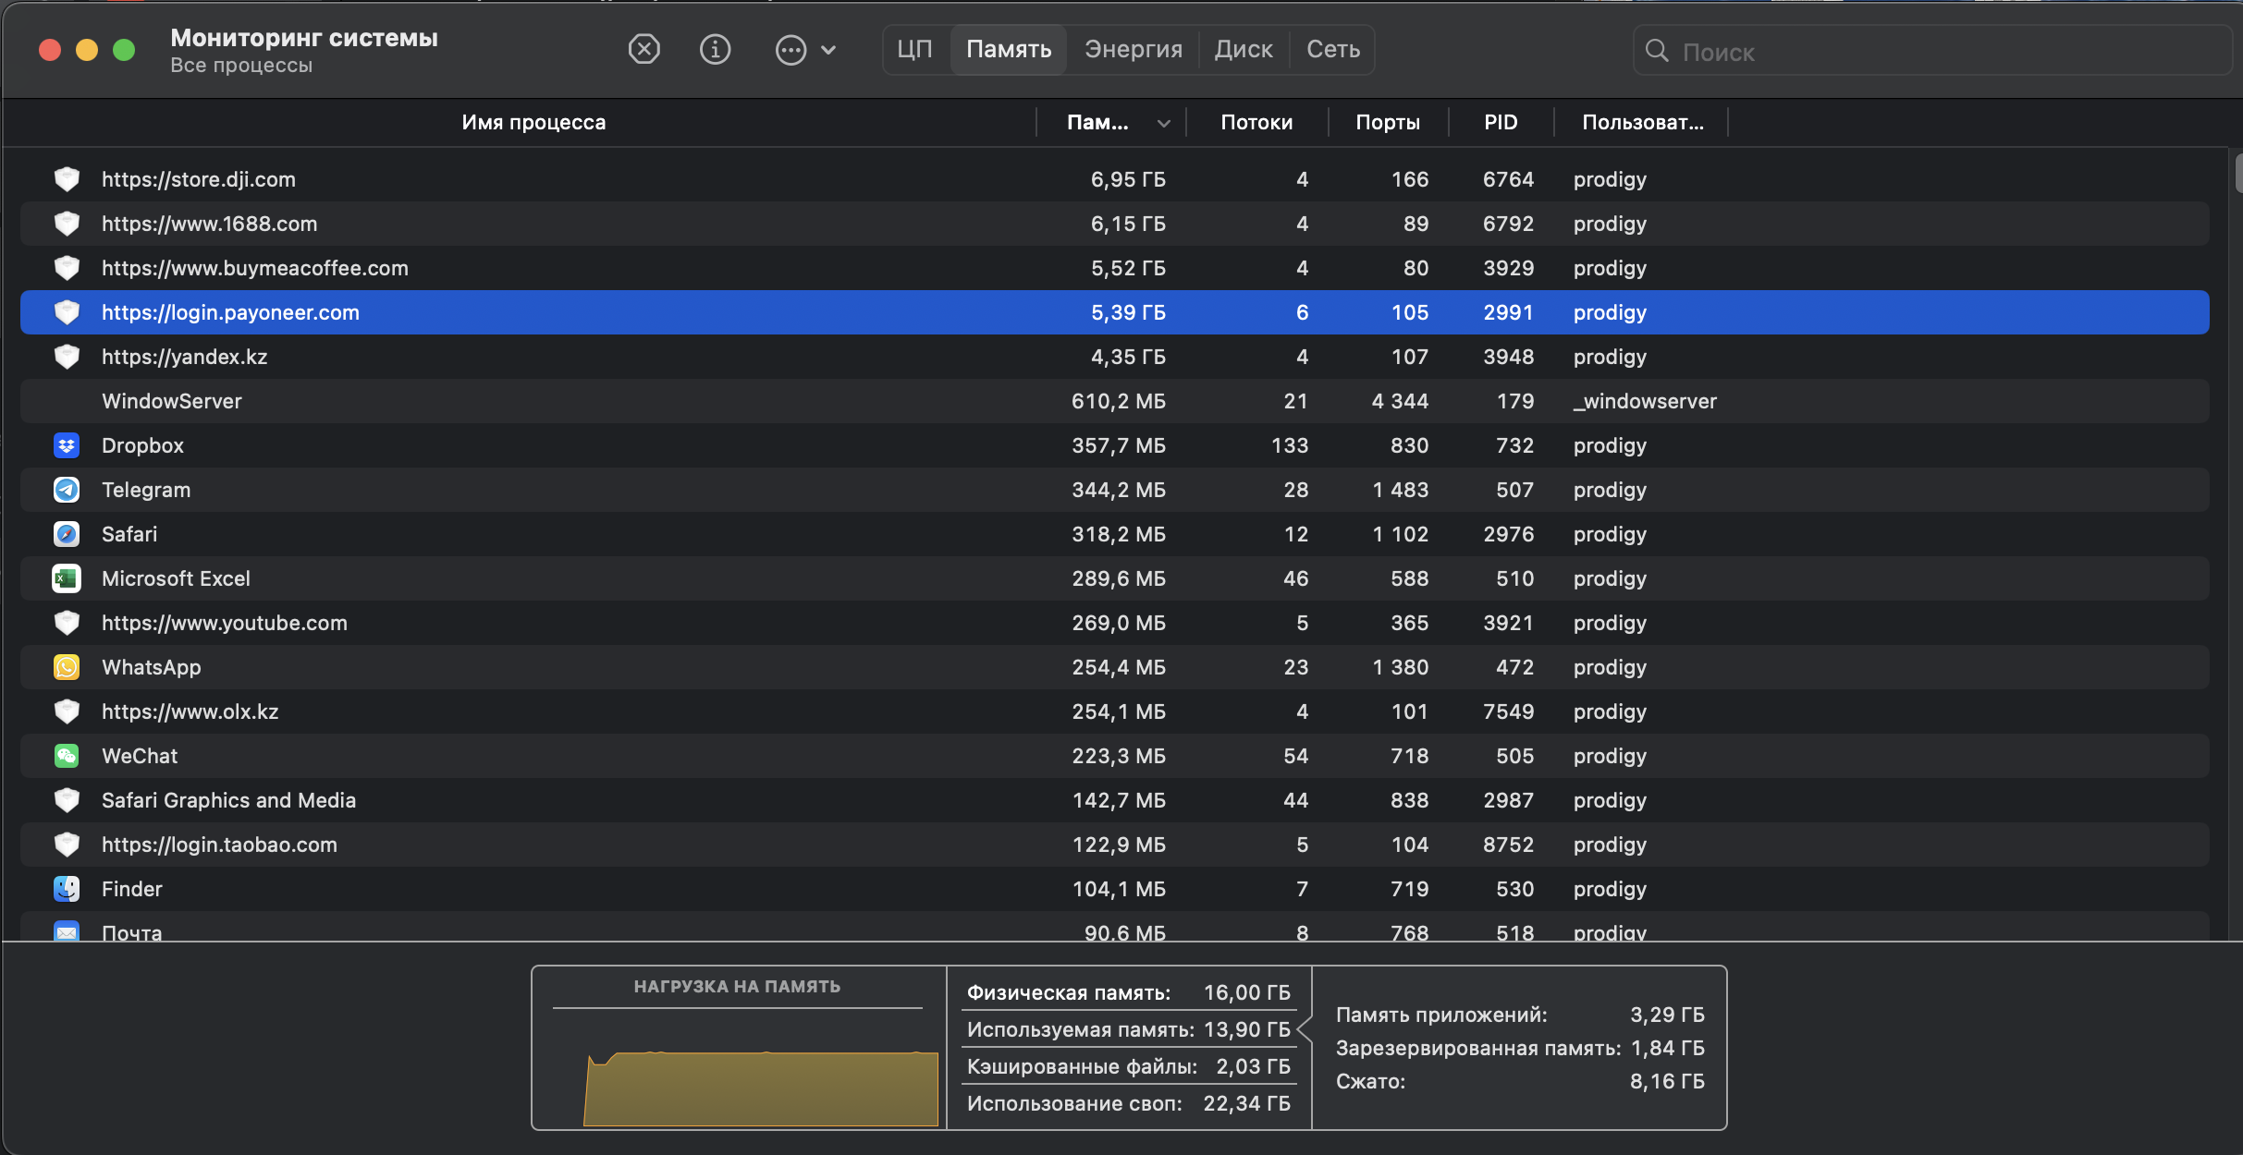
Task: Click the stop process X icon
Action: [x=643, y=49]
